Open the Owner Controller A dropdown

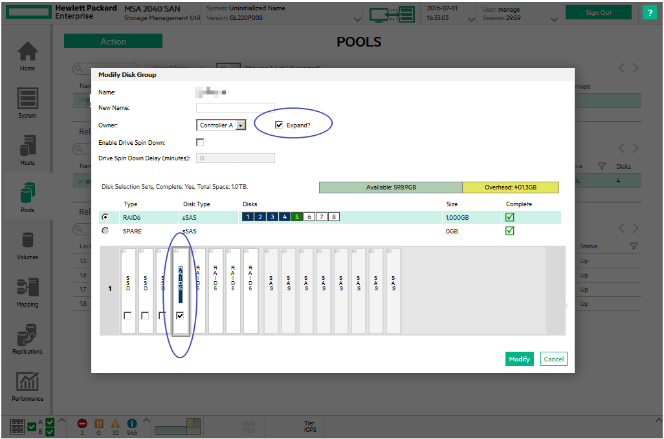221,125
